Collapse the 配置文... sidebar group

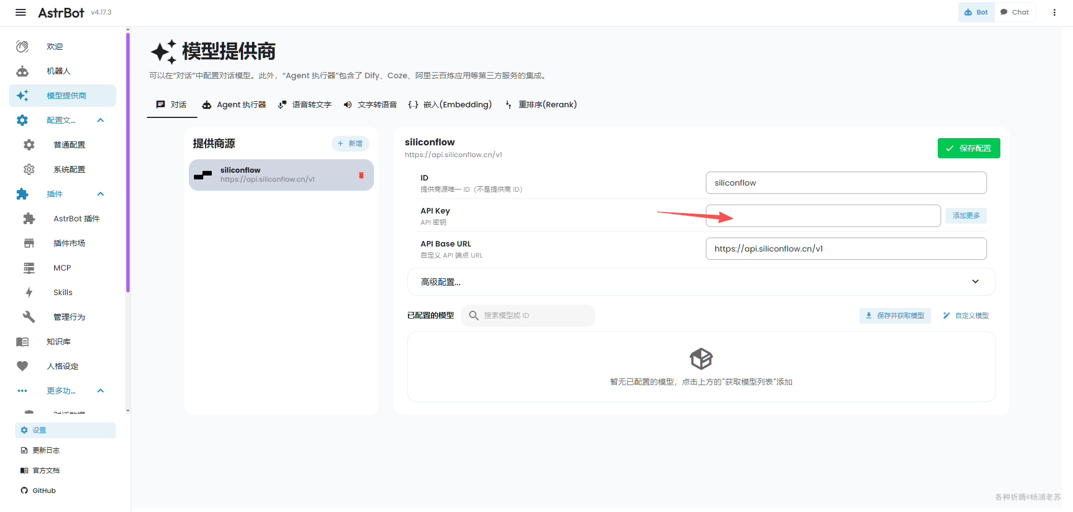[x=101, y=120]
